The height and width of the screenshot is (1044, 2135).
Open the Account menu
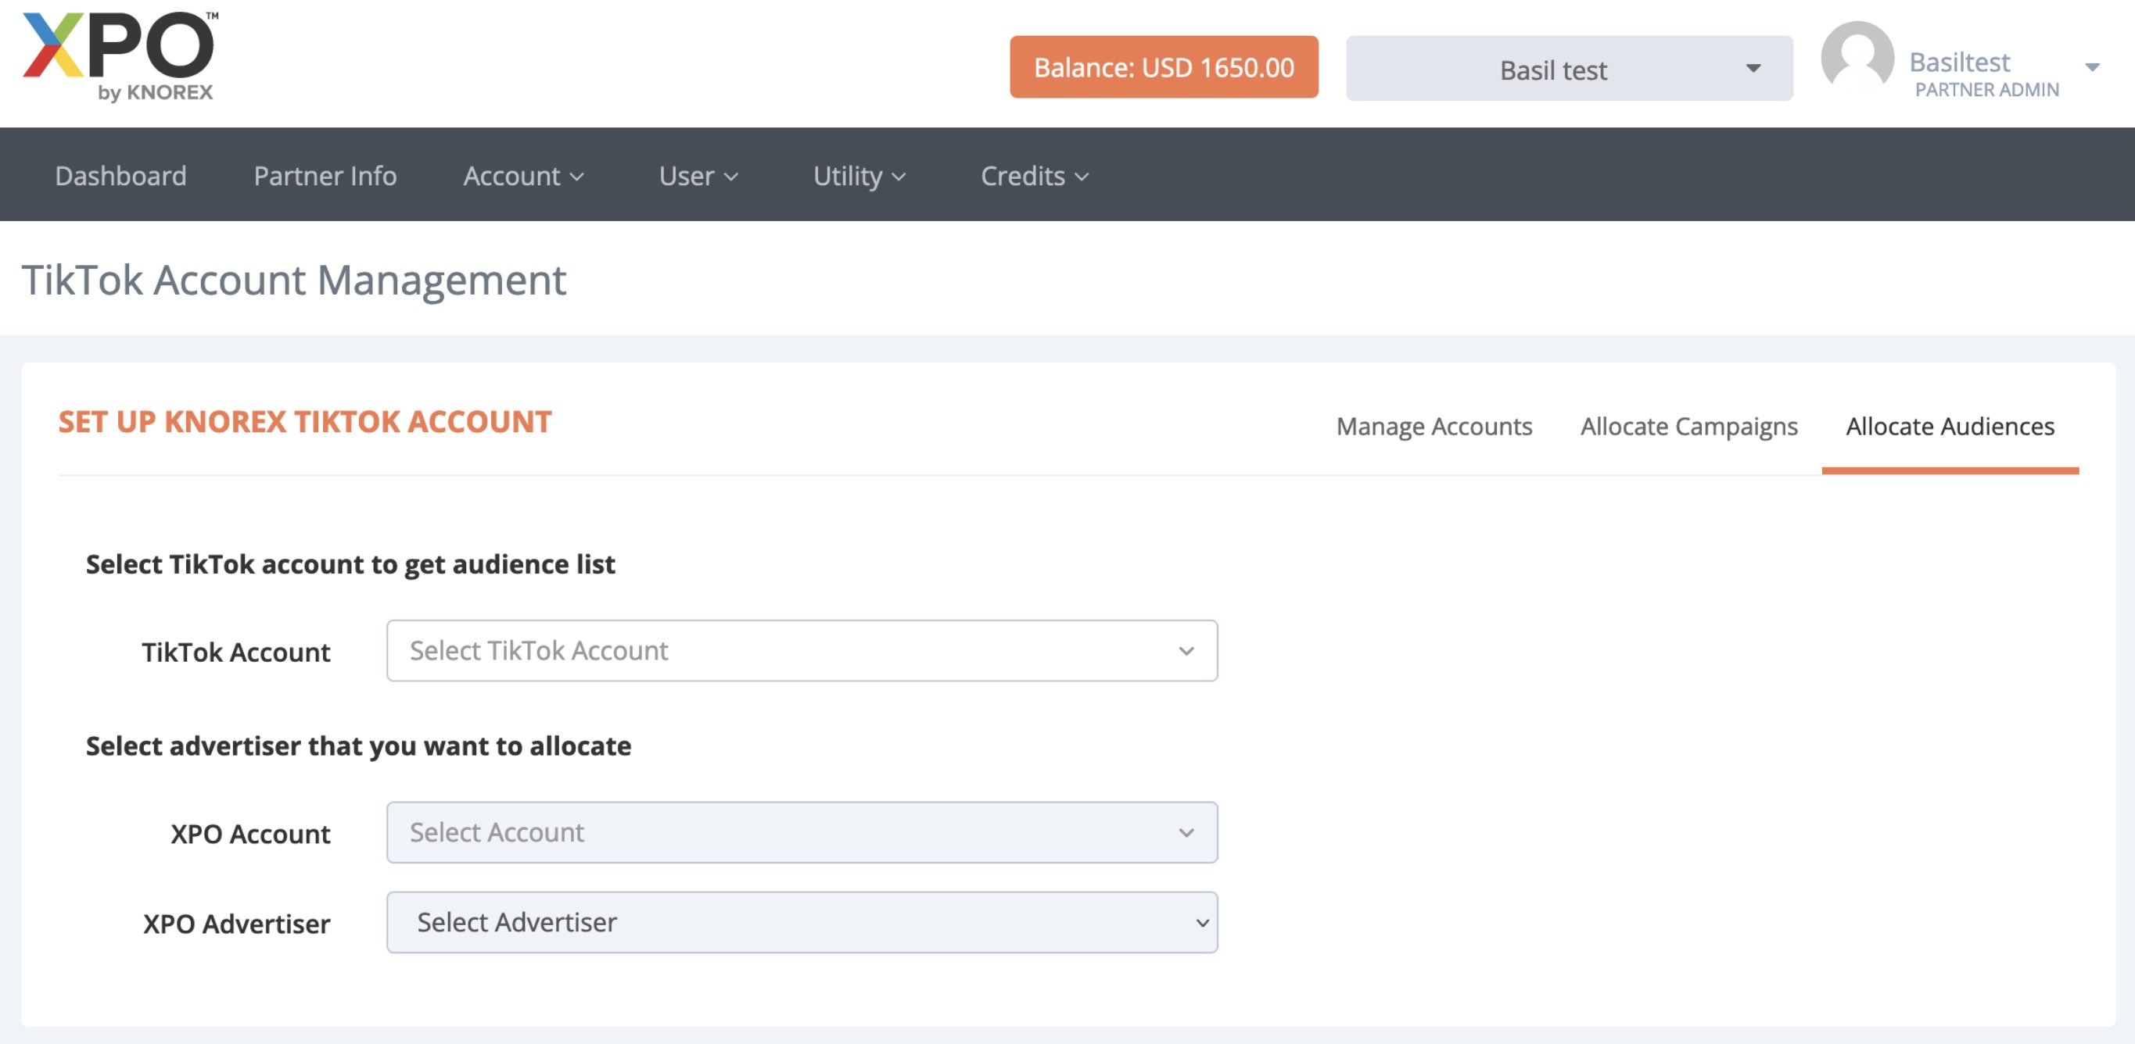pos(523,177)
